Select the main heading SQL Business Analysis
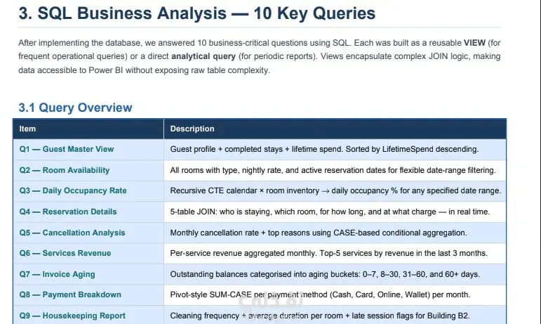541x324 pixels. tap(196, 13)
